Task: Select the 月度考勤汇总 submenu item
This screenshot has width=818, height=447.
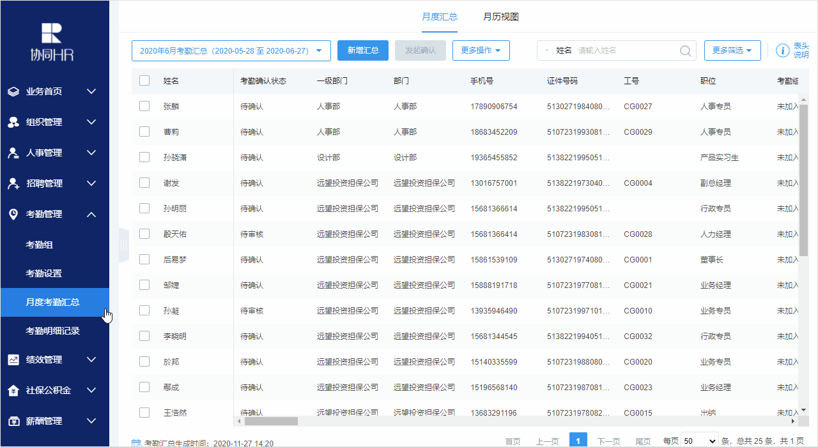Action: [x=54, y=302]
